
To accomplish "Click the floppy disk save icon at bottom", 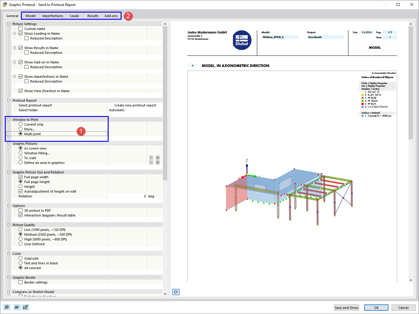I will coord(26,307).
